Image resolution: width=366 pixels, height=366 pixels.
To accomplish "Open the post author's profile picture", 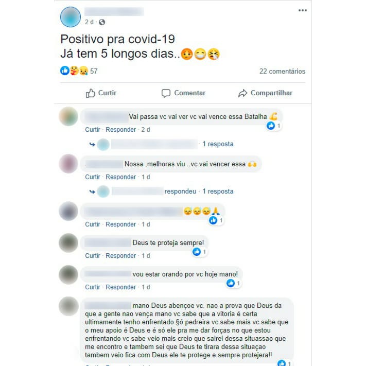I will [71, 17].
